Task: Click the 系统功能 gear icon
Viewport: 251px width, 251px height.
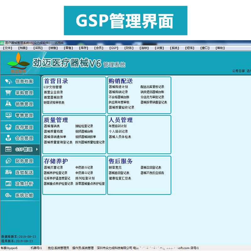Action: 8,195
